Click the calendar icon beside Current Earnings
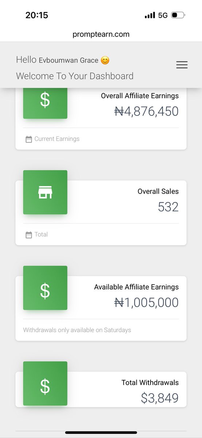 coord(29,139)
